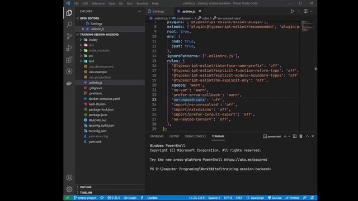Screen dimensions: 358x201
Task: Click the empty-project branch in status bar
Action: [85, 198]
